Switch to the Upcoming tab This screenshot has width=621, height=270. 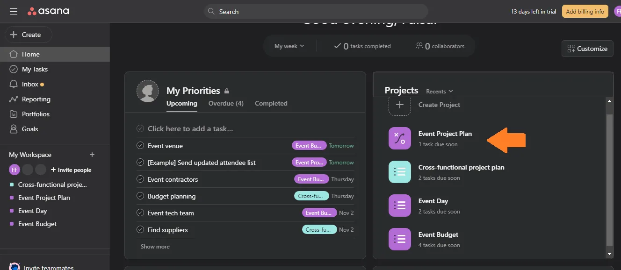182,103
